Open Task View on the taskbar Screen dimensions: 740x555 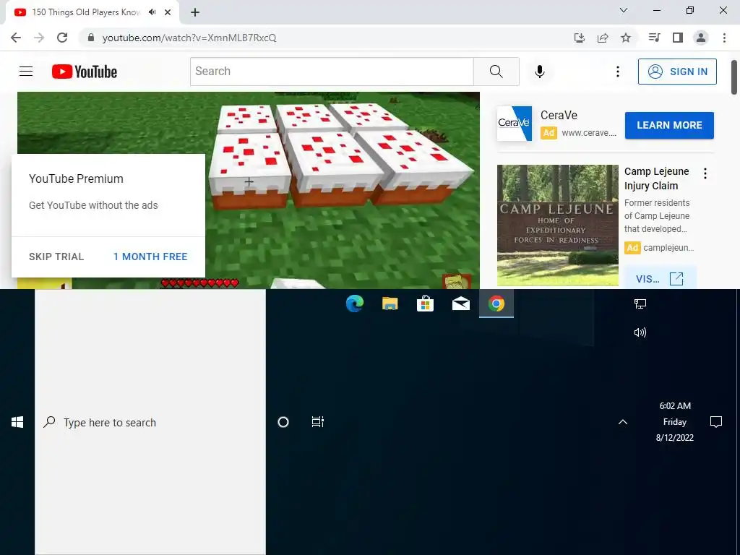coord(318,422)
